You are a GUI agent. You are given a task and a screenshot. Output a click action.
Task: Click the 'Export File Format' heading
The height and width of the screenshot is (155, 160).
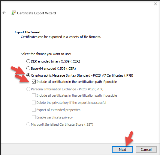28,32
